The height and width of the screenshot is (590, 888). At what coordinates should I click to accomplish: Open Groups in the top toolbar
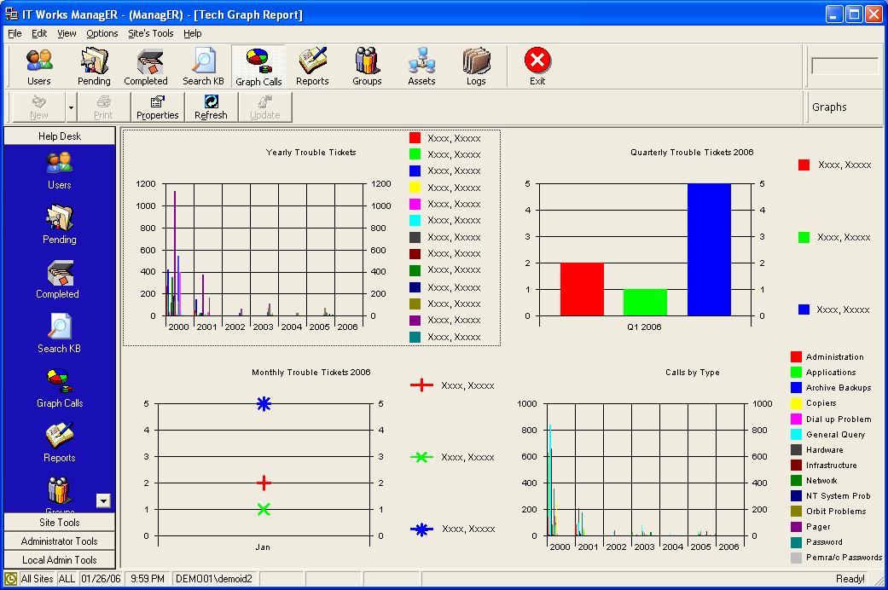(x=367, y=67)
